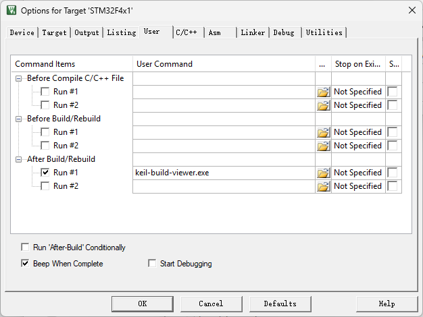Viewport: 423px width, 317px height.
Task: Open Stop on Exit dropdown for Before Build Run #2
Action: click(x=358, y=146)
